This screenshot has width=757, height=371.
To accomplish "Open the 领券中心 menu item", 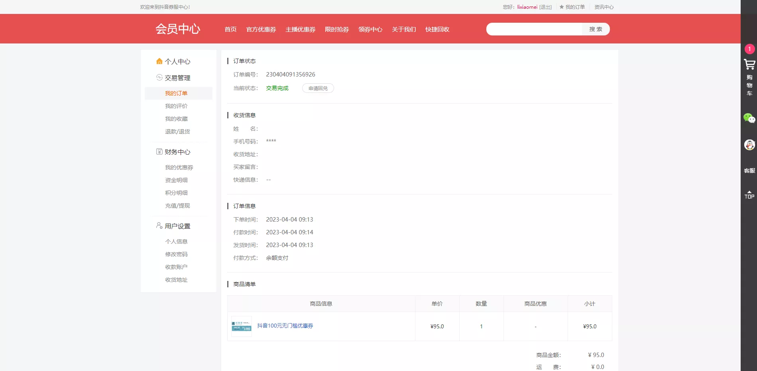I will 370,29.
